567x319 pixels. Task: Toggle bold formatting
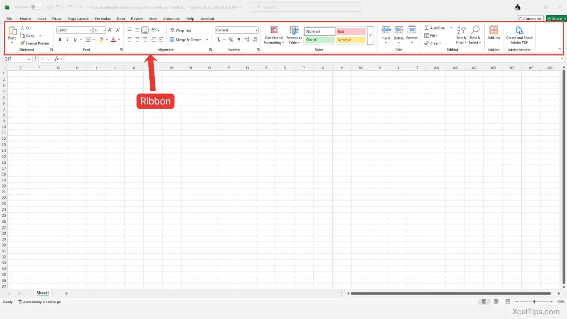60,39
